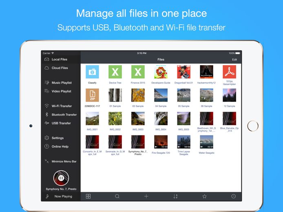
Task: Click the Local Files inbox icon
Action: point(47,59)
